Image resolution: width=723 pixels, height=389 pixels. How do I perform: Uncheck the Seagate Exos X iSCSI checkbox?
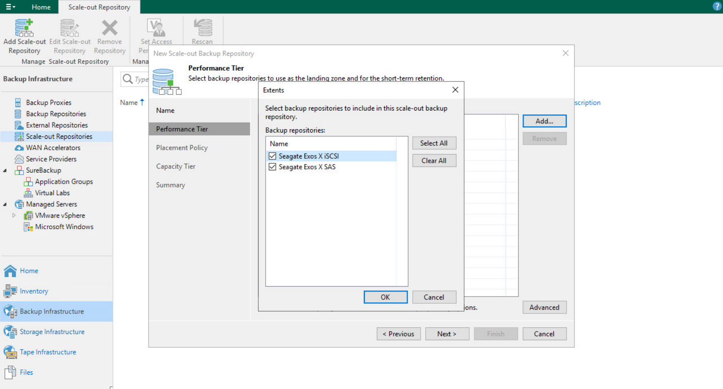point(272,156)
